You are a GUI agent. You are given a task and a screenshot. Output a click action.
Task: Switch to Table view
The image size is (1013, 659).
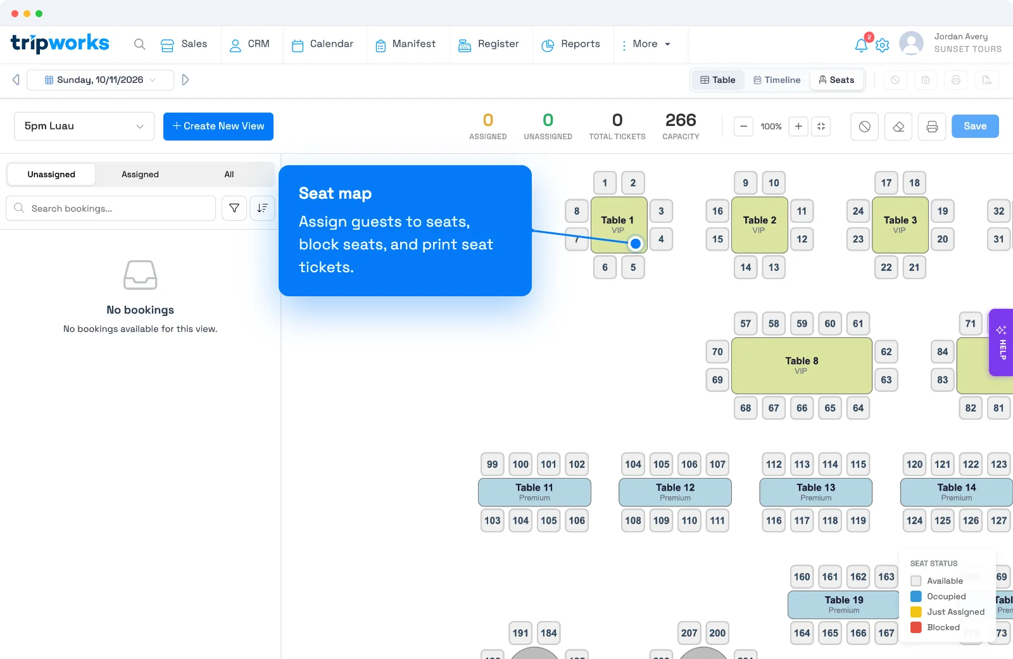pos(717,80)
